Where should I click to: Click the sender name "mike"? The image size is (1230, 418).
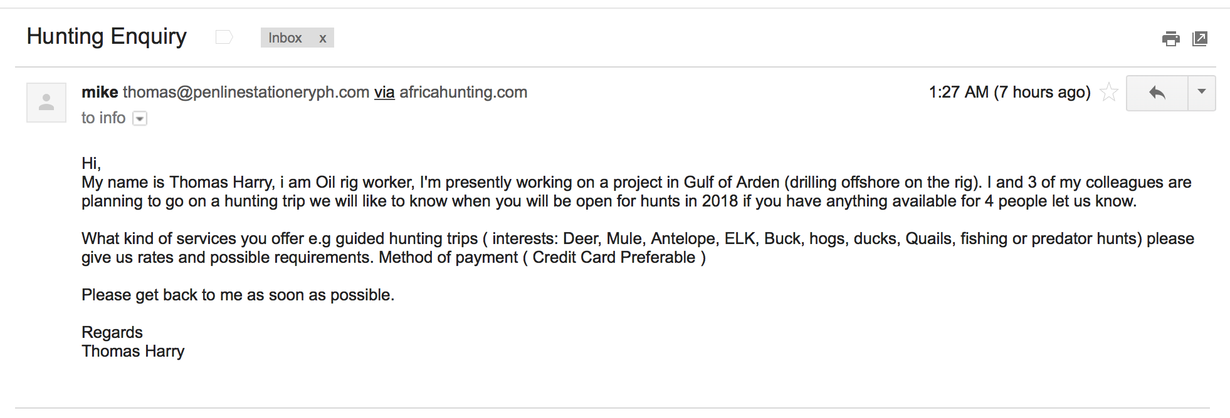[x=100, y=93]
